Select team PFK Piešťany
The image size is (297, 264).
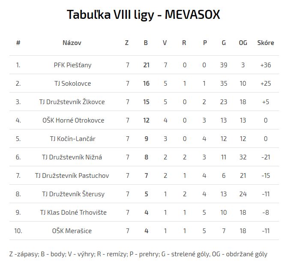click(x=72, y=65)
